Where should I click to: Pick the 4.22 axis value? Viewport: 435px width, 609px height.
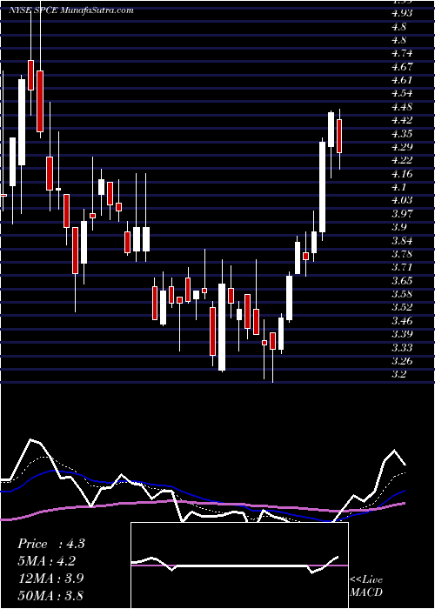point(402,160)
